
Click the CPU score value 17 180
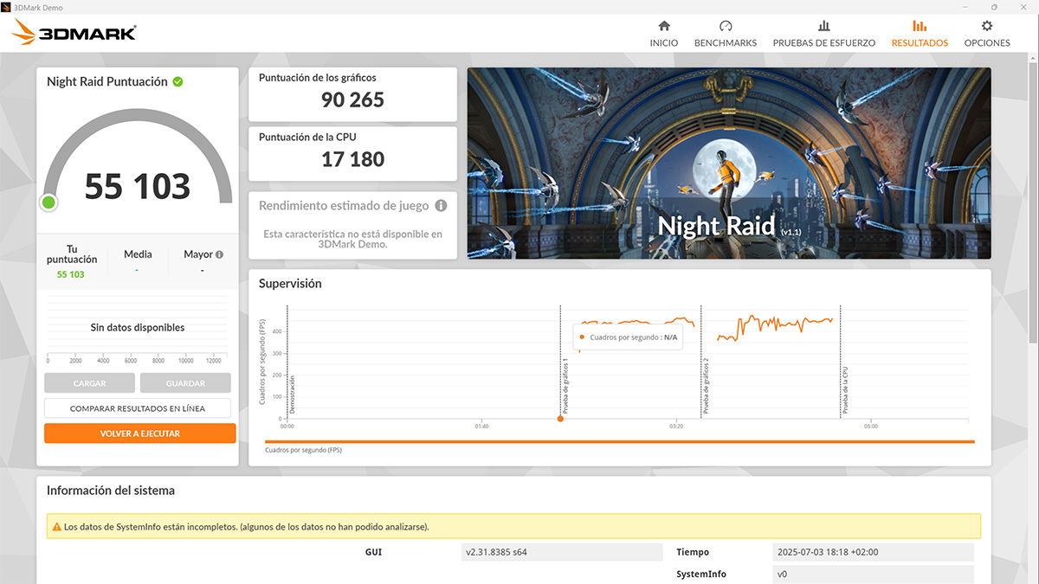tap(352, 159)
